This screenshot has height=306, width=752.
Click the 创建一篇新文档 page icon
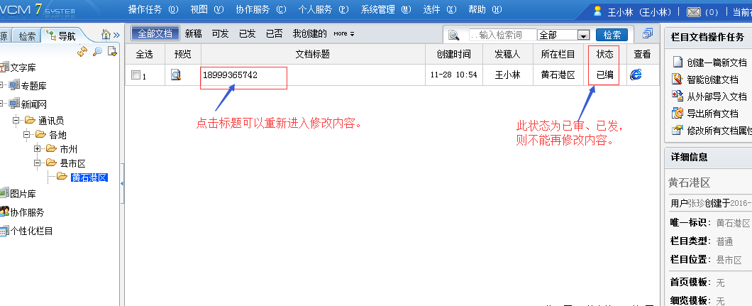(x=677, y=62)
